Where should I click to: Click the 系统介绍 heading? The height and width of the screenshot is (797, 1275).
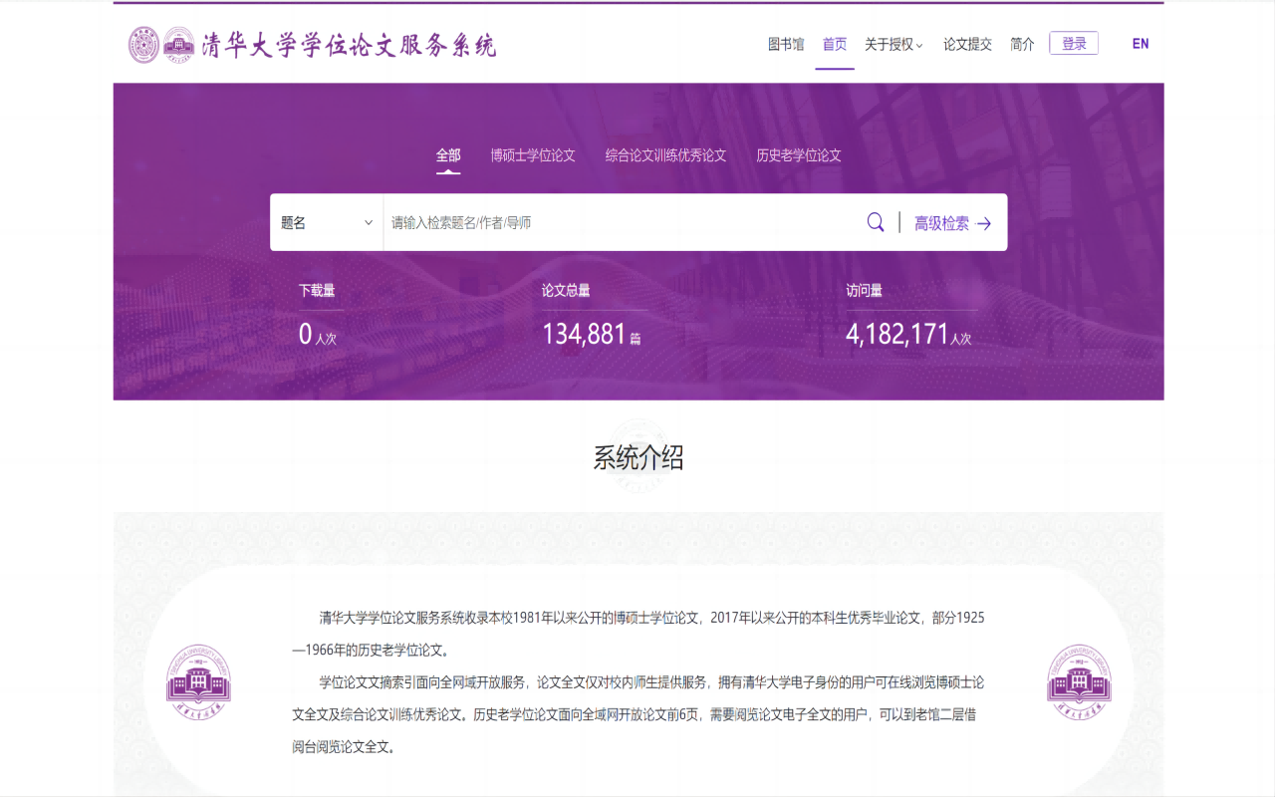point(638,458)
